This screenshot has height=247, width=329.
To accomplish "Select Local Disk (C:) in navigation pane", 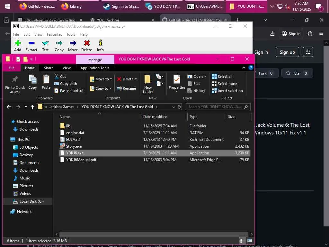I will [x=28, y=201].
